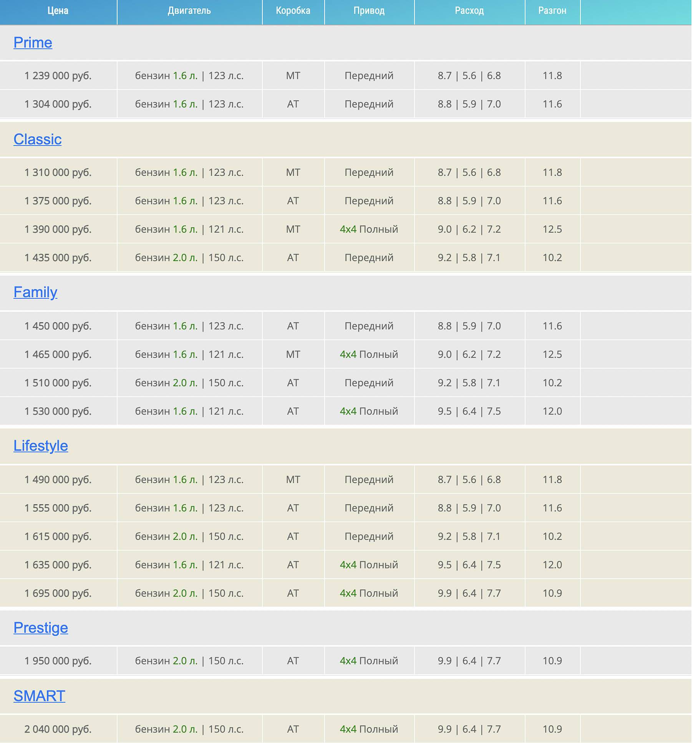Open the Lifestyle trim link
This screenshot has height=743, width=693.
(41, 446)
